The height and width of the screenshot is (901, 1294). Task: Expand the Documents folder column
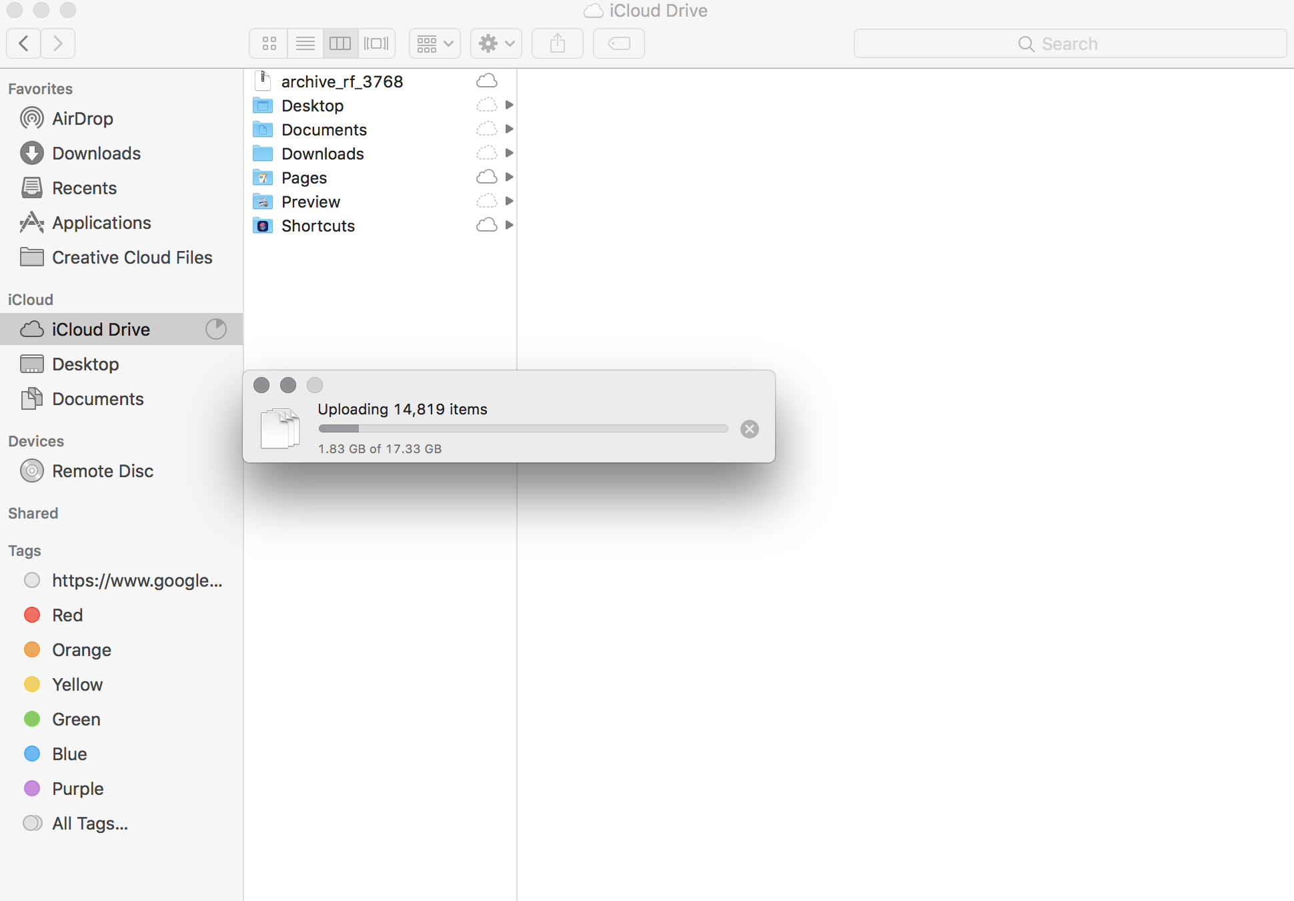click(509, 129)
